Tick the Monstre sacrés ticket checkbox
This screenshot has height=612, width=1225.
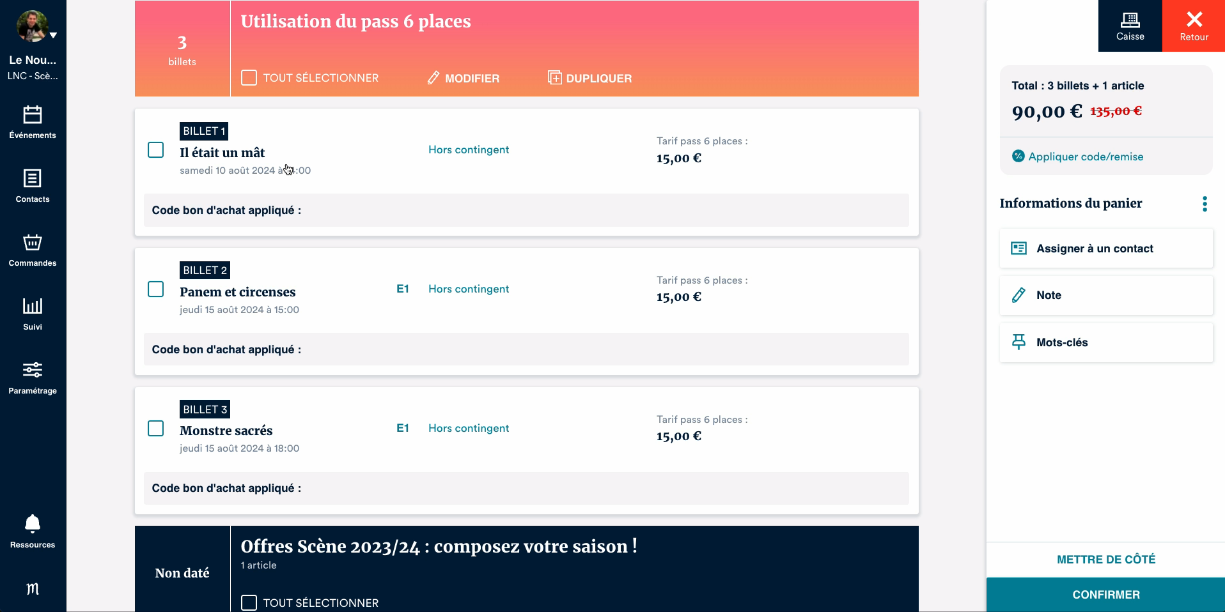coord(156,428)
